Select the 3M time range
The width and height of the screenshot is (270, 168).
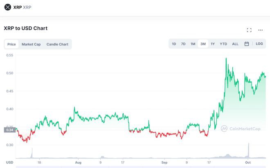(203, 44)
